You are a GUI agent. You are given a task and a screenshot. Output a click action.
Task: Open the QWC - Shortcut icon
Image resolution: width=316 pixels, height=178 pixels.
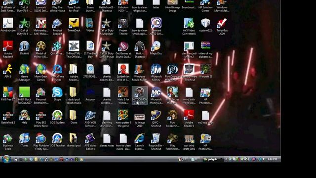156,118
